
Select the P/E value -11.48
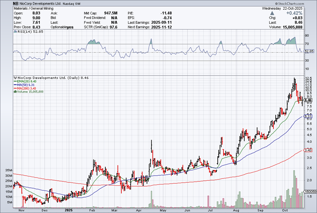pyautogui.click(x=166, y=13)
